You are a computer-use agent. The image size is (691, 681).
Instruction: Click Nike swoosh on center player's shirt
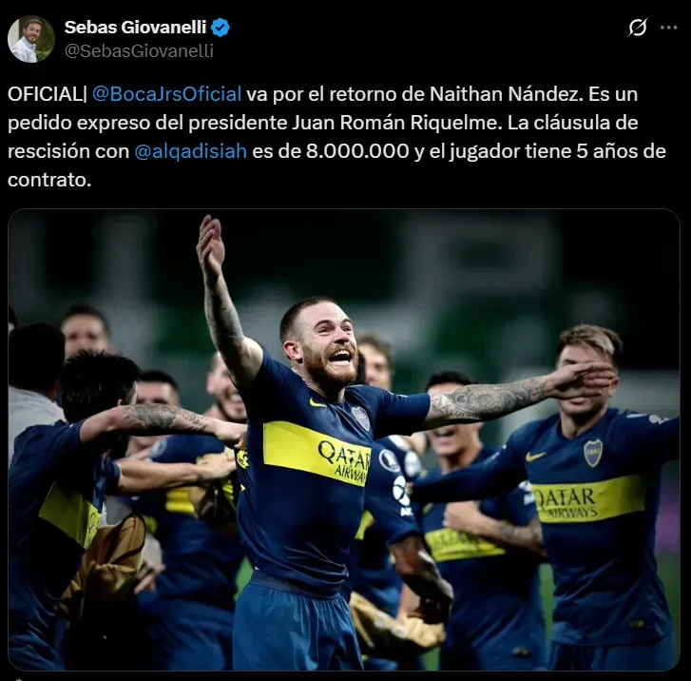317,402
